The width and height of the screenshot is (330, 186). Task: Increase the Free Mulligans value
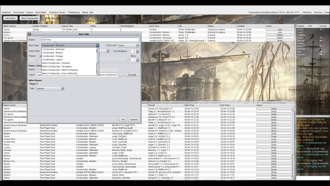coord(137,50)
